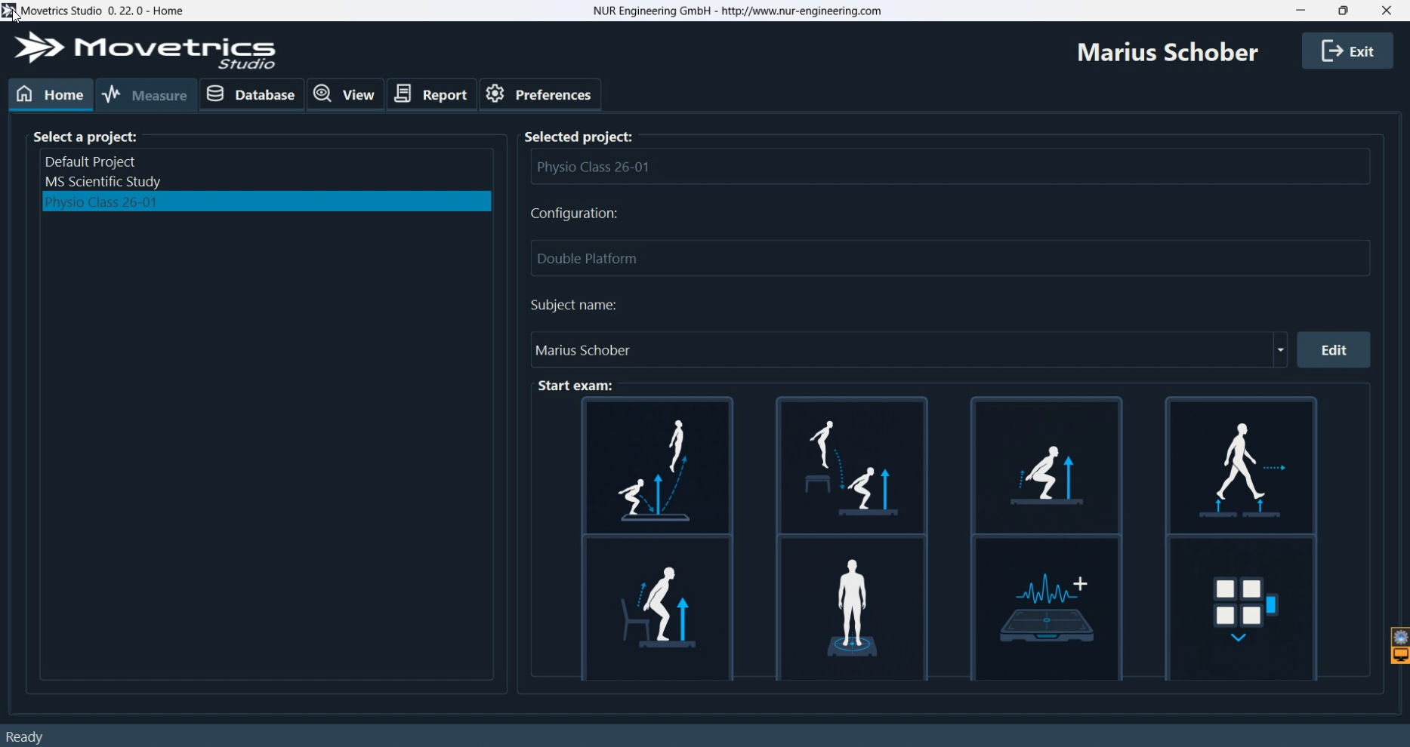Select MS Scientific Study project
1410x747 pixels.
point(267,182)
